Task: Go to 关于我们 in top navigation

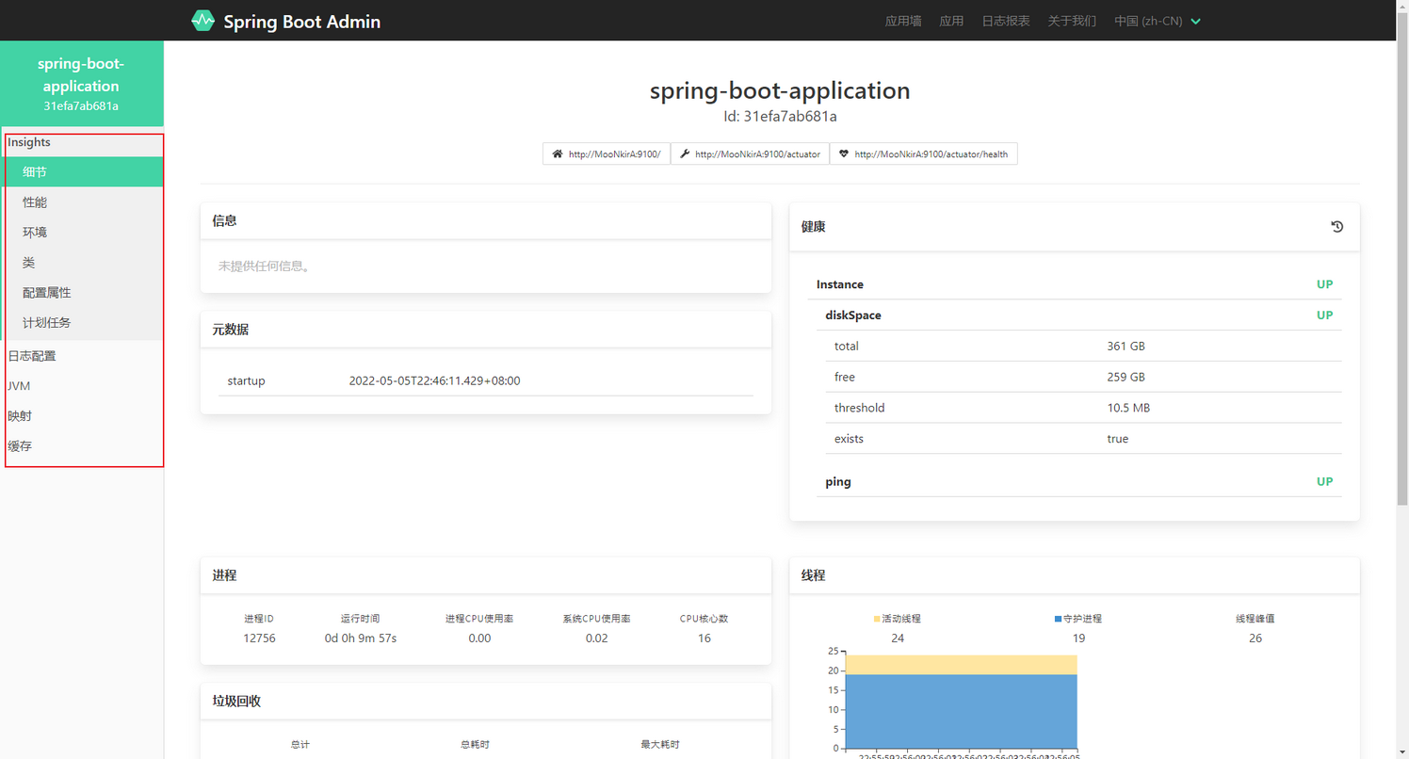Action: click(x=1072, y=21)
